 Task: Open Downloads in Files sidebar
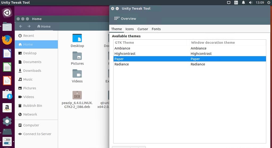coord(36,71)
